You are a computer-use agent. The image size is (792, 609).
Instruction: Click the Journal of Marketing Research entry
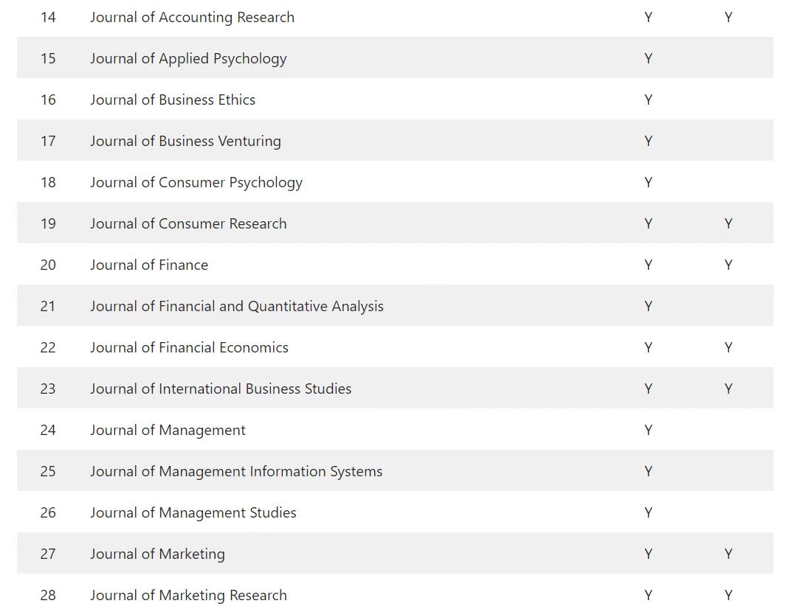coord(188,595)
